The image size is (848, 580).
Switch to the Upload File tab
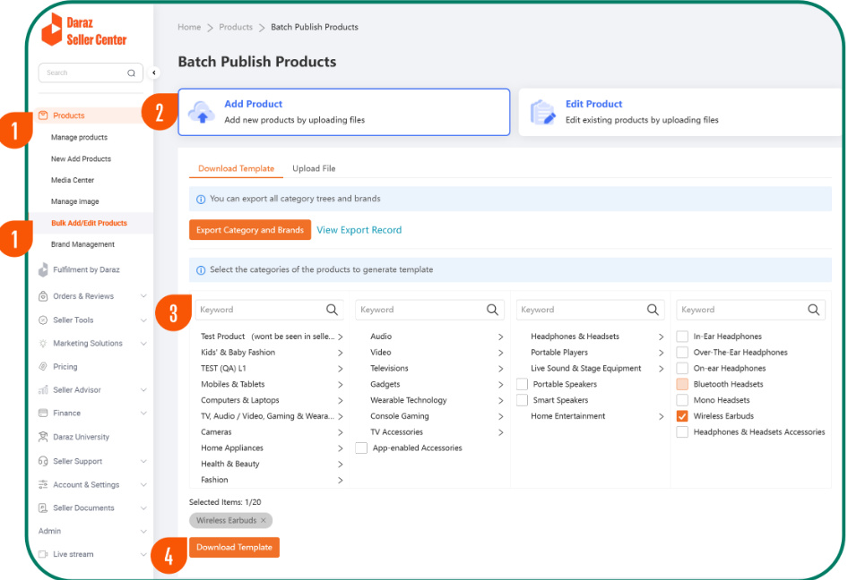point(314,168)
